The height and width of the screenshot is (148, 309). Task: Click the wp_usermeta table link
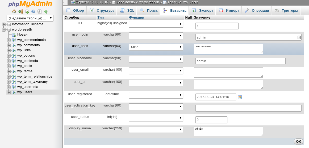[28, 87]
